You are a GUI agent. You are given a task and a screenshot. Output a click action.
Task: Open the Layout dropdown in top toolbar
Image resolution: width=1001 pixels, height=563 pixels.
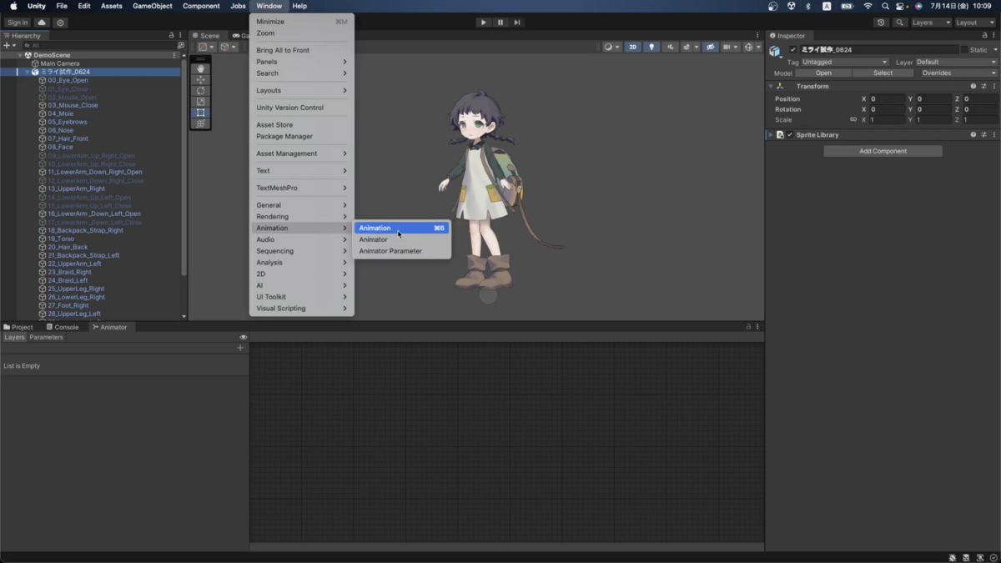[x=976, y=23]
